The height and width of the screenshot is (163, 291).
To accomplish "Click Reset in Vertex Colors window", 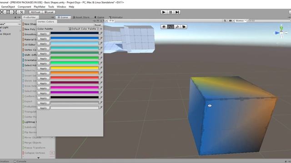I will 98,25.
